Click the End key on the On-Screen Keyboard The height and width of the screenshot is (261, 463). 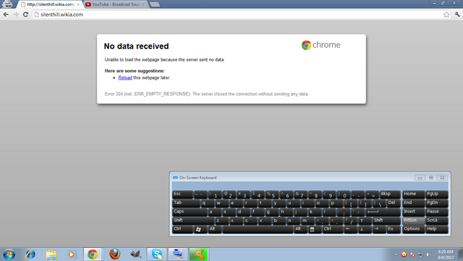pos(414,203)
